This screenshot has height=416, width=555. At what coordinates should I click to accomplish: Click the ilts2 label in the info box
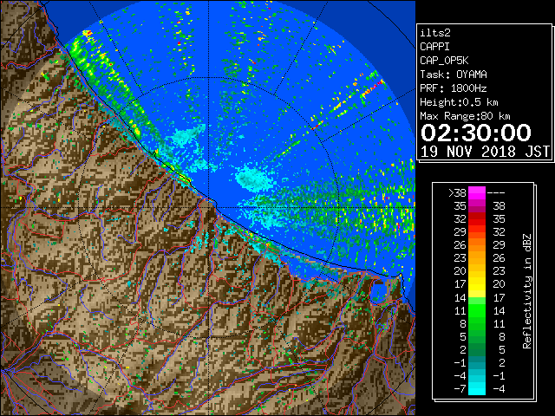435,33
